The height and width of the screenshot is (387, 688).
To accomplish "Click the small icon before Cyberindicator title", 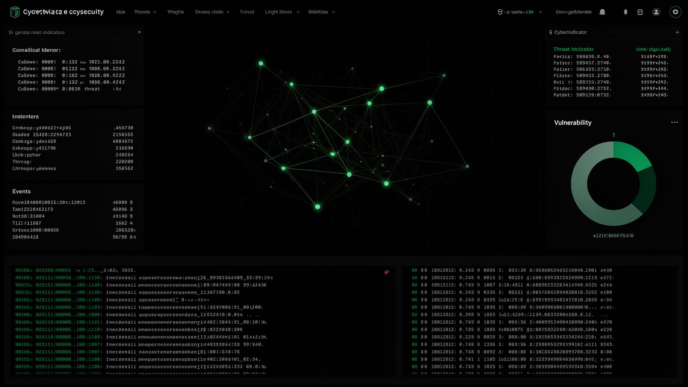I will coord(550,32).
